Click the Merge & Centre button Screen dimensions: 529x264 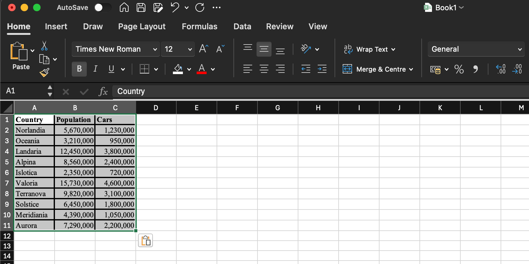click(x=374, y=69)
